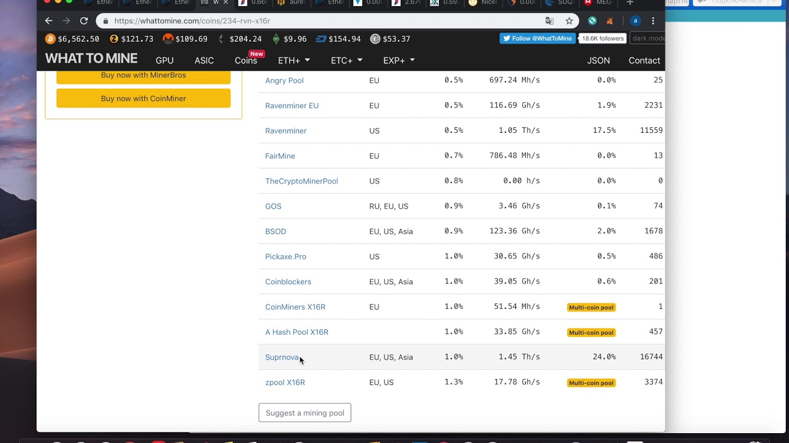Click Multi-coin pool badge in zpool X16R row
789x443 pixels.
[x=591, y=383]
